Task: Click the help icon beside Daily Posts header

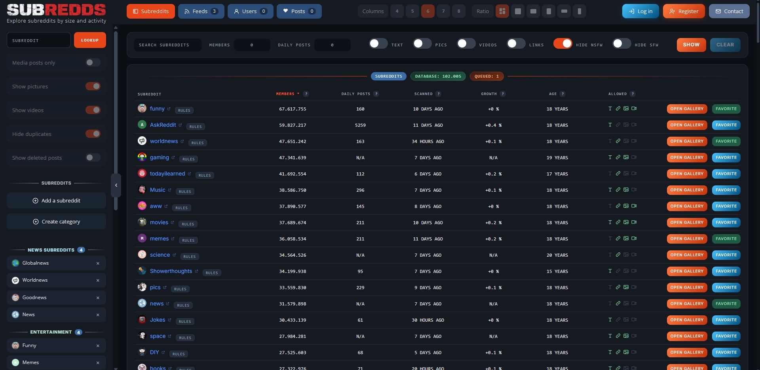Action: (376, 94)
